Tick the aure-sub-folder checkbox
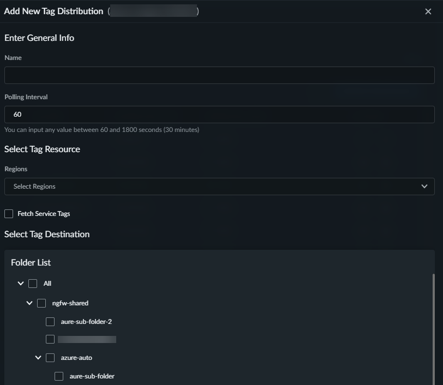Viewport: 443px width, 385px height. tap(59, 376)
